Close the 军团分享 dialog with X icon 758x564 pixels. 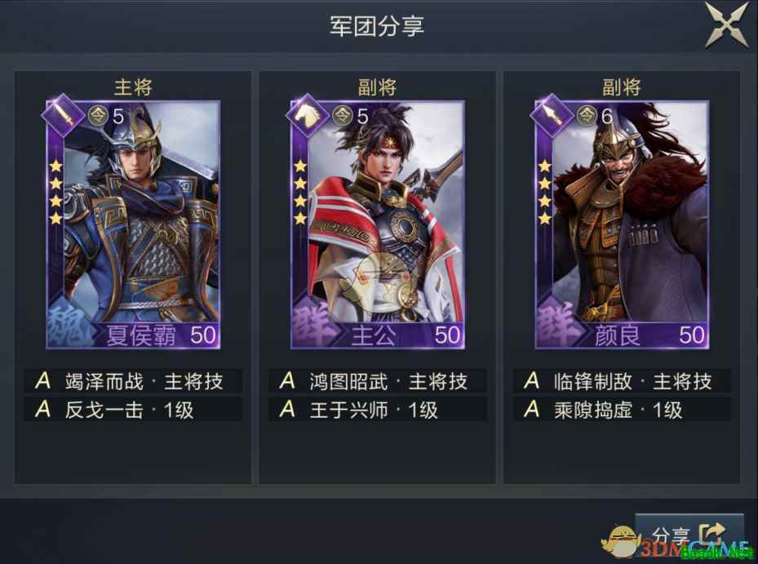coord(726,25)
